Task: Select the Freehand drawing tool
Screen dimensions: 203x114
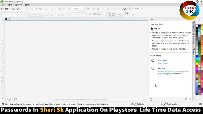Action: point(2,40)
